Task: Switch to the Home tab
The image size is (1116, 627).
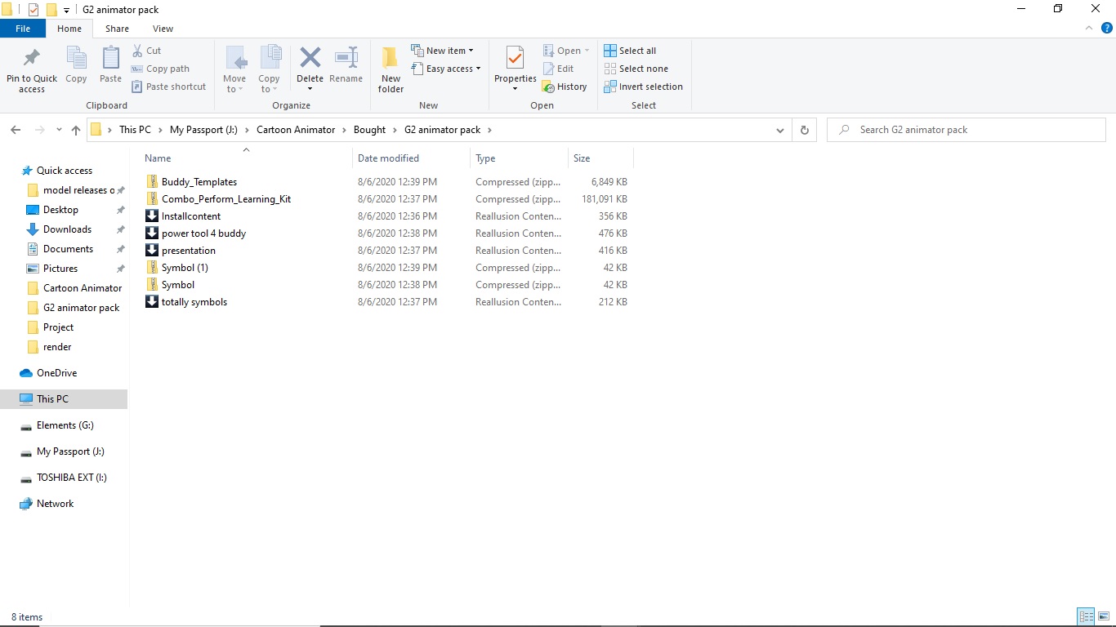Action: coord(69,29)
